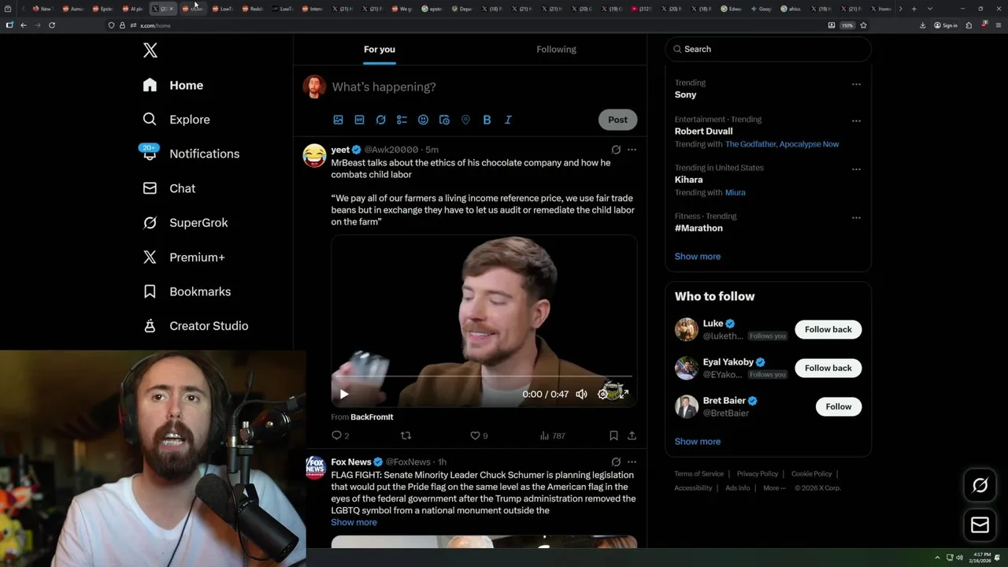This screenshot has width=1008, height=567.
Task: Expand Who to follow Show more
Action: 698,441
